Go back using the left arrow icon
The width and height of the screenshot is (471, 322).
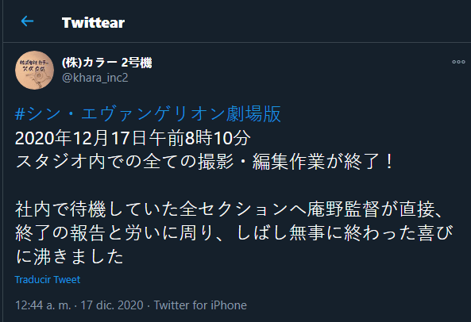coord(27,21)
